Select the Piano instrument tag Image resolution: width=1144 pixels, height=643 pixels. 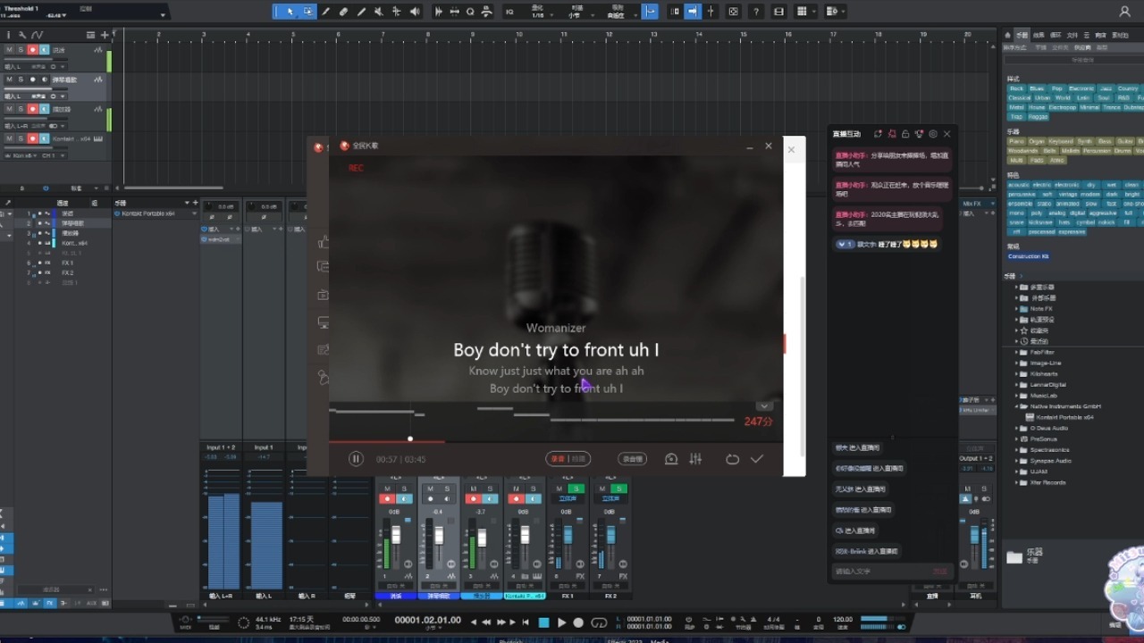[x=1016, y=141]
